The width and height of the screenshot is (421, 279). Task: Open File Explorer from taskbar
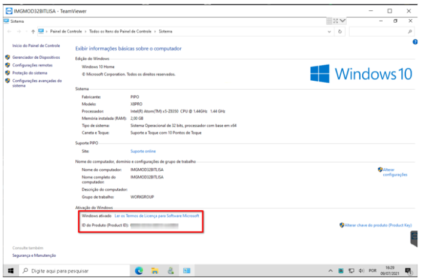[155, 271]
